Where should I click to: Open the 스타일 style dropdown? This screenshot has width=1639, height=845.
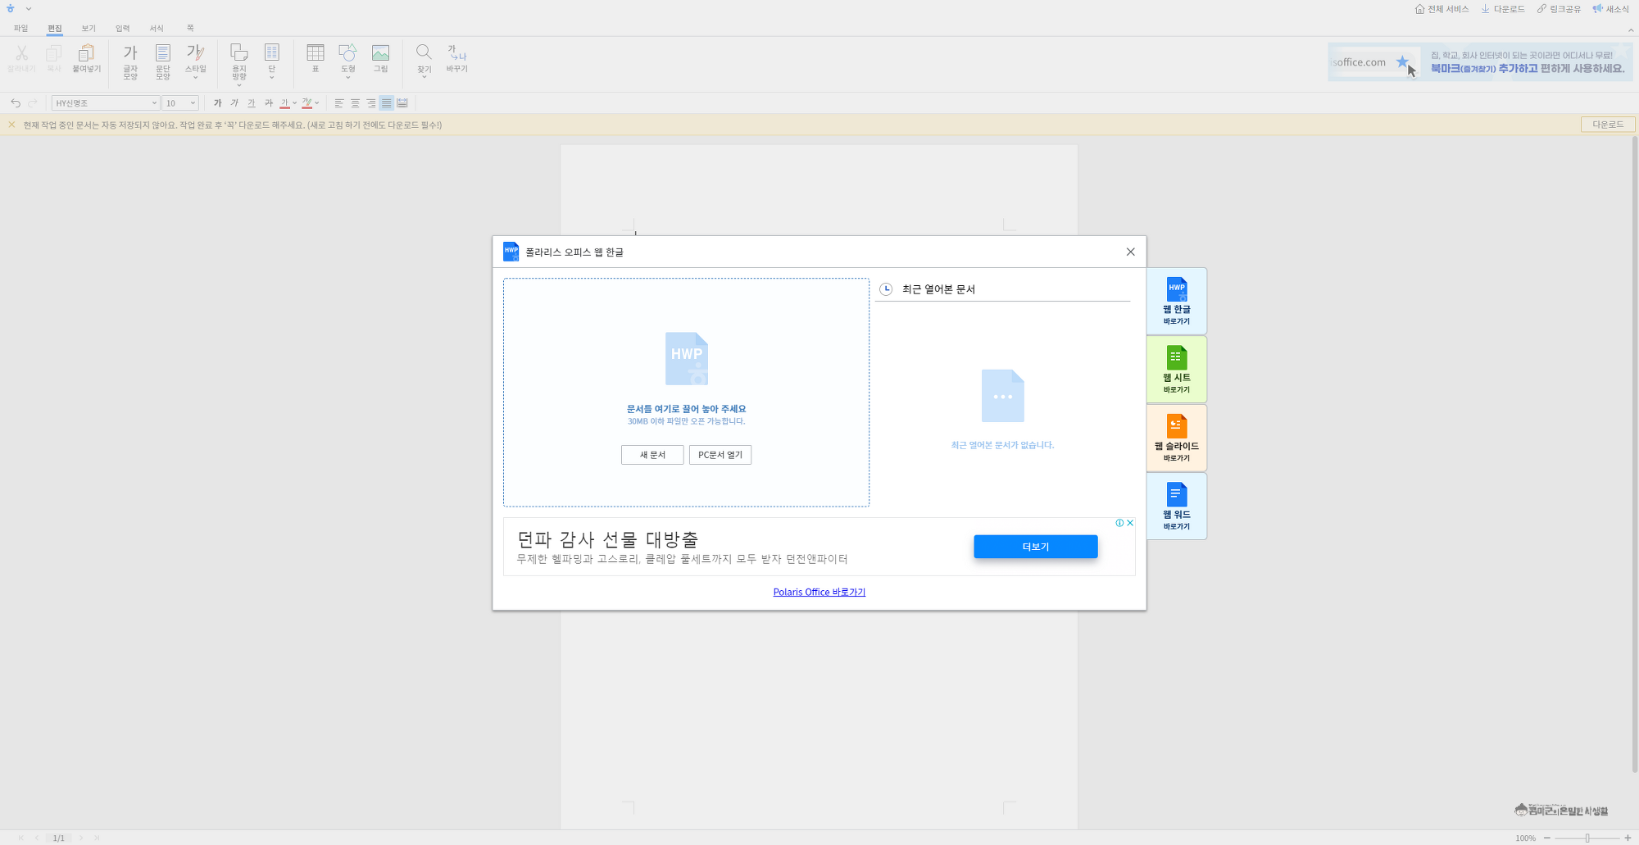[195, 61]
